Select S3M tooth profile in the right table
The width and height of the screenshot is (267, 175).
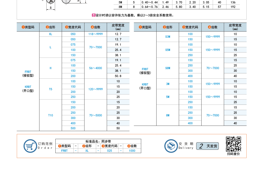(168, 37)
